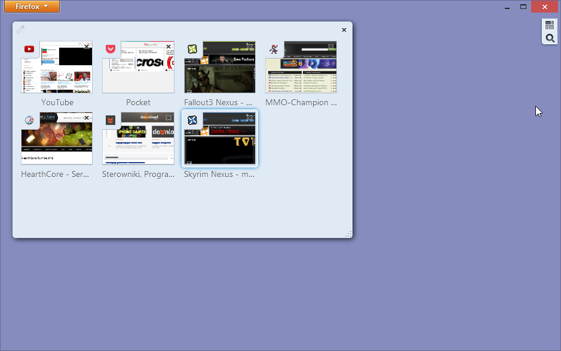Click the red YouTube favicon
561x351 pixels.
29,49
